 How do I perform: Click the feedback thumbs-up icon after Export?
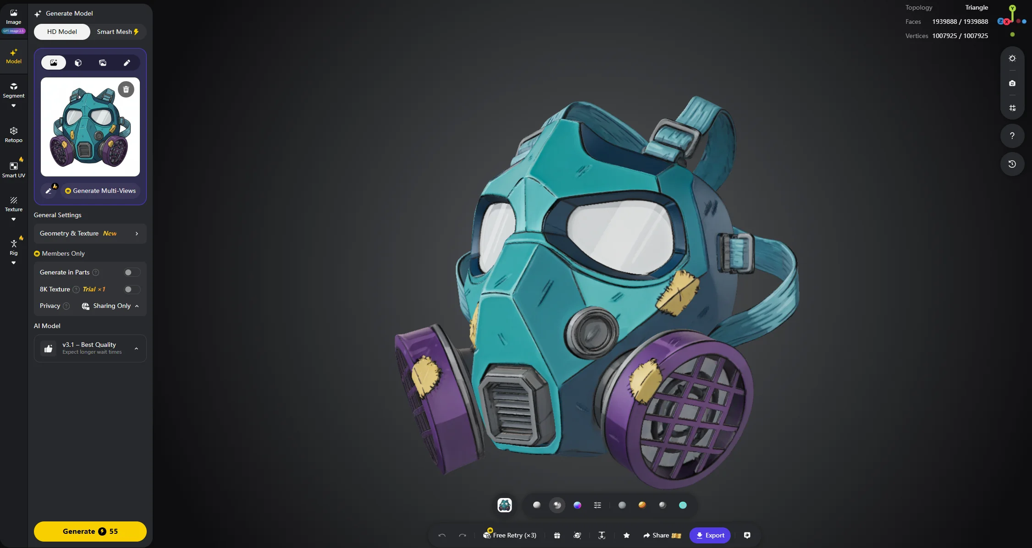point(747,535)
